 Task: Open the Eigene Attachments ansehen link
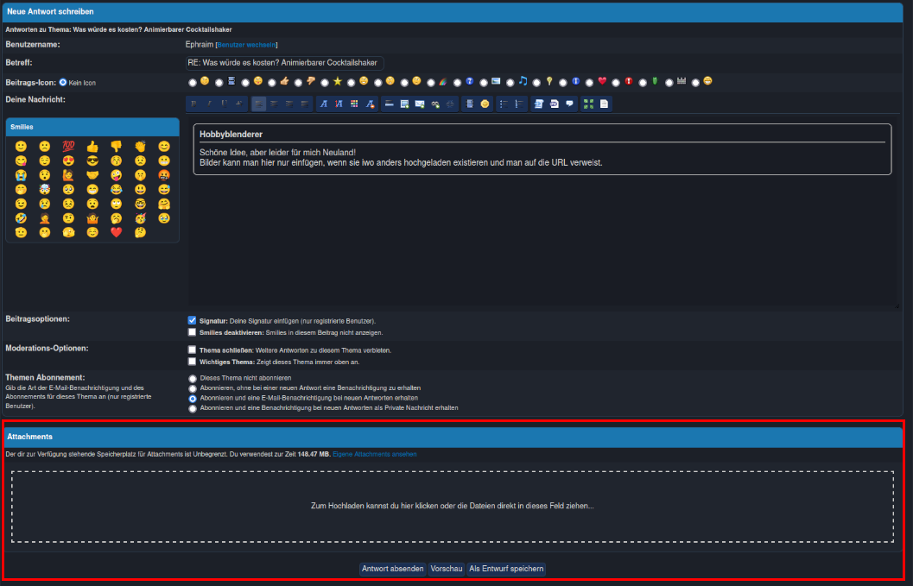pos(374,453)
